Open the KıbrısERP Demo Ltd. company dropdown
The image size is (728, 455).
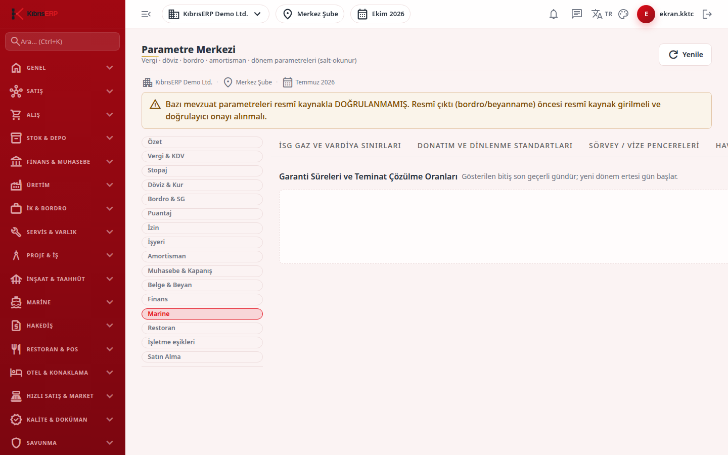point(215,14)
